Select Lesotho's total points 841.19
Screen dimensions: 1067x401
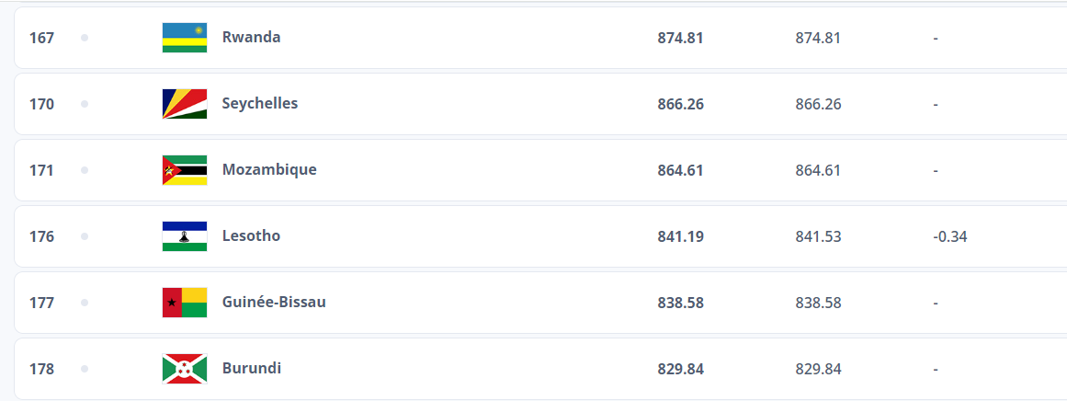click(x=680, y=236)
